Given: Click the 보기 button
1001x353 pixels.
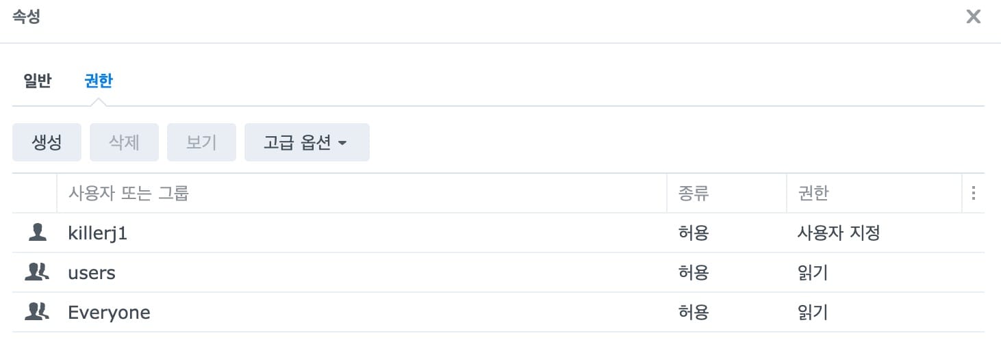Looking at the screenshot, I should 201,142.
